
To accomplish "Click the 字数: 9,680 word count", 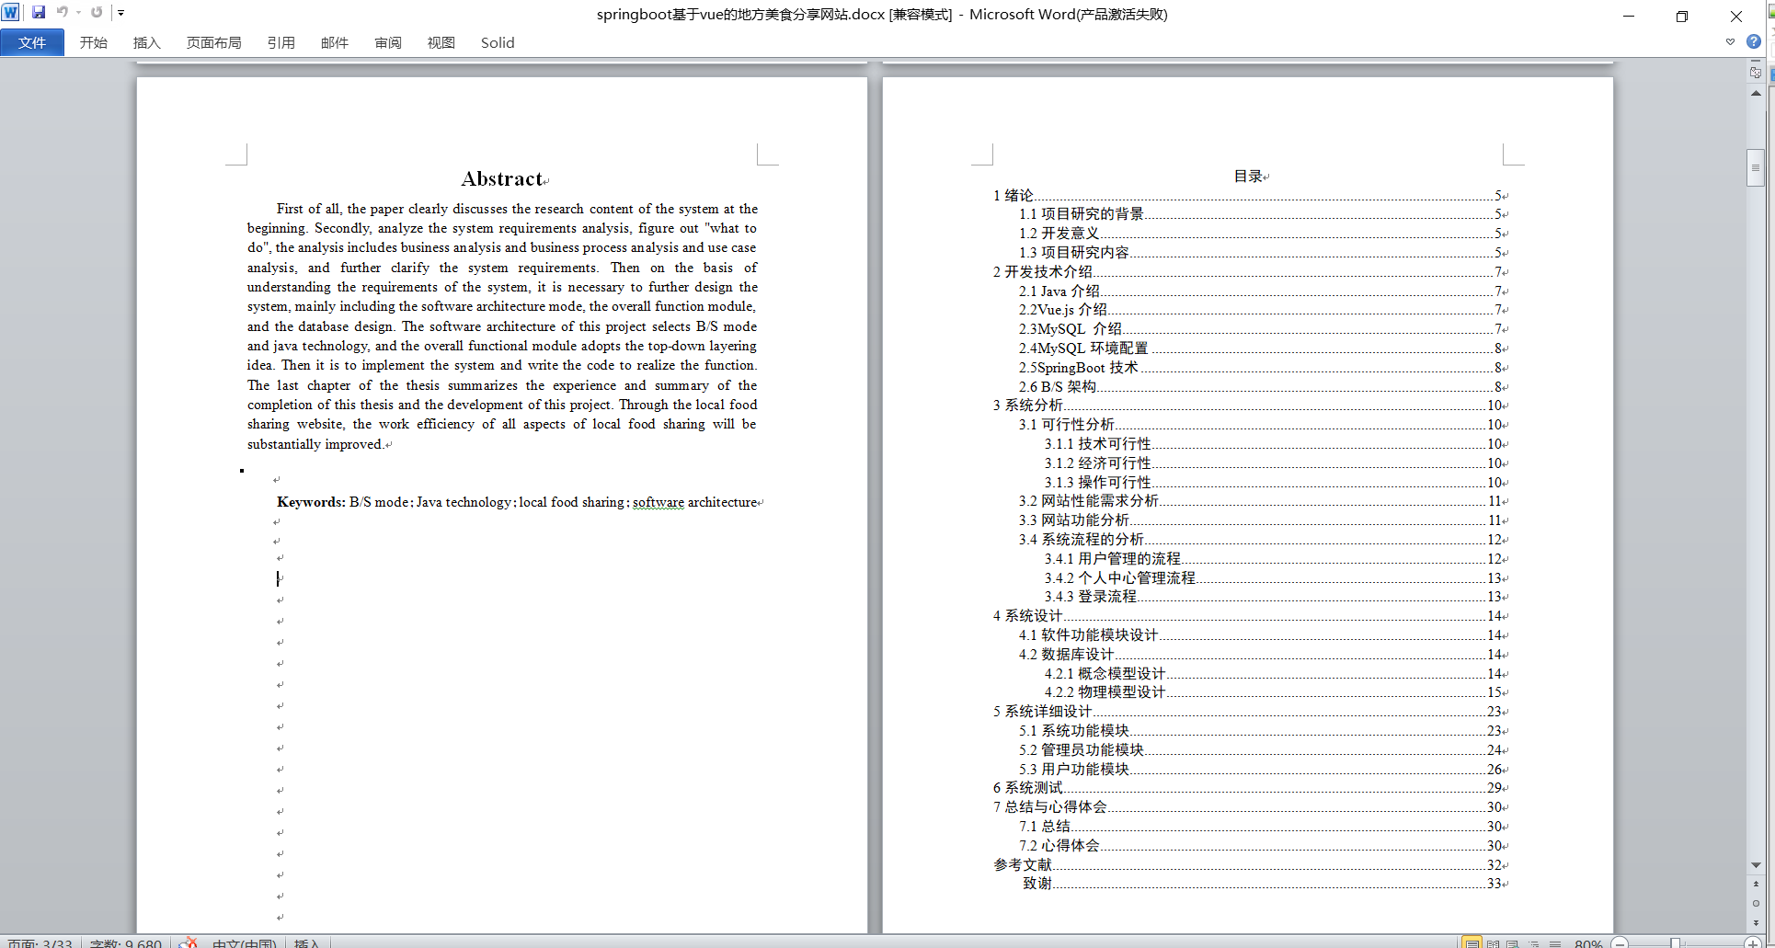I will 126,942.
